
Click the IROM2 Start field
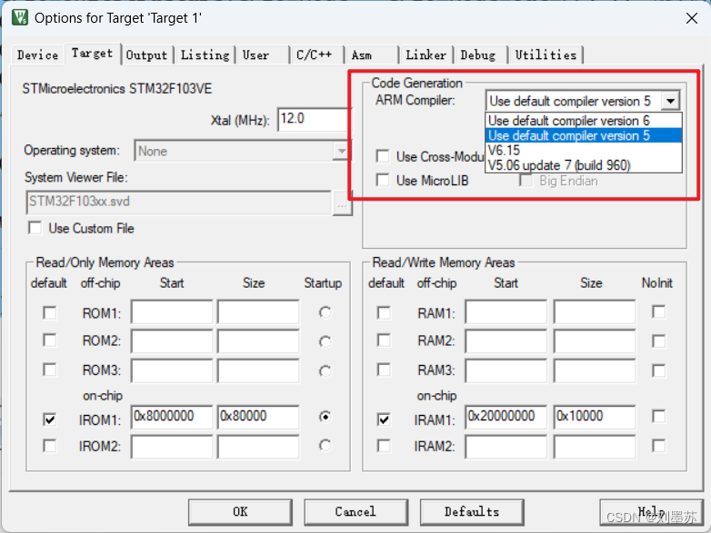tap(172, 447)
